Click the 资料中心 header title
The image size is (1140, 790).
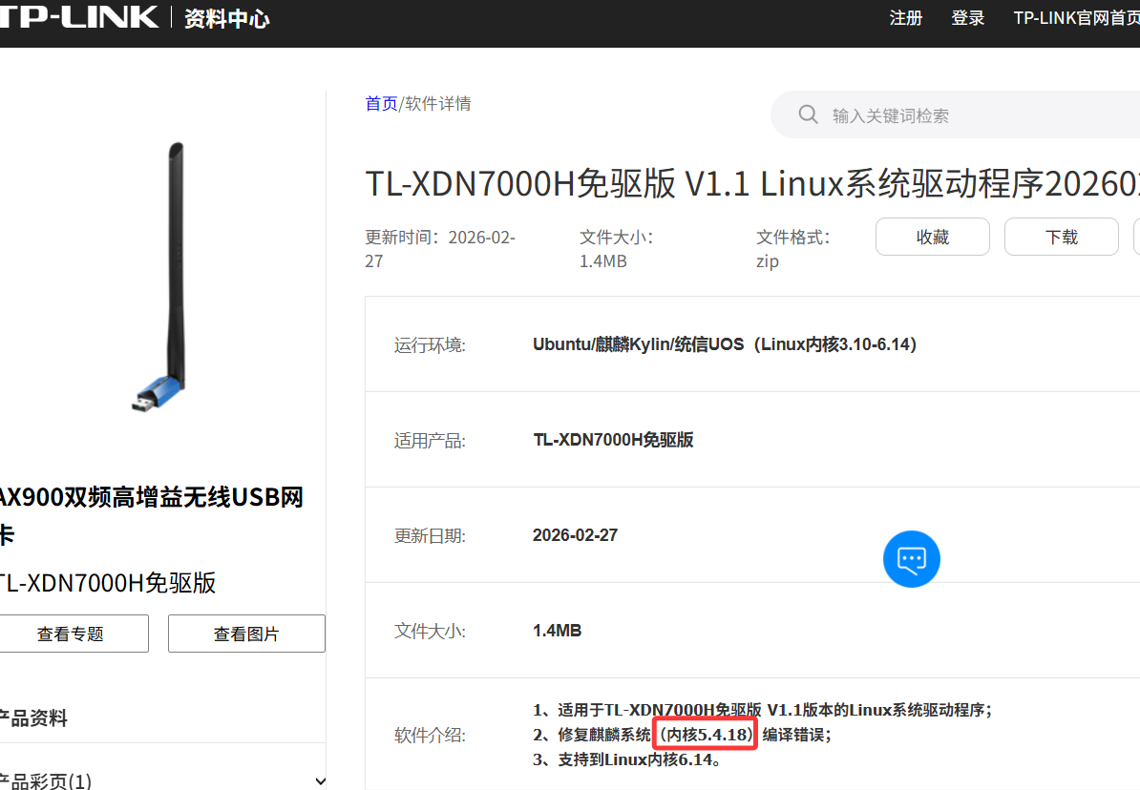pyautogui.click(x=227, y=19)
